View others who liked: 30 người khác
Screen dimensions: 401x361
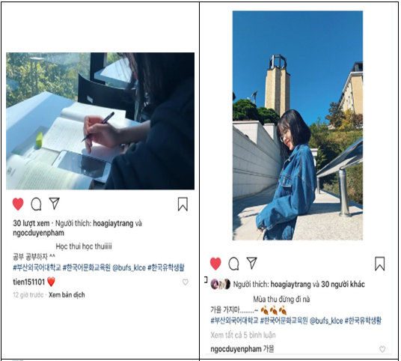343,284
